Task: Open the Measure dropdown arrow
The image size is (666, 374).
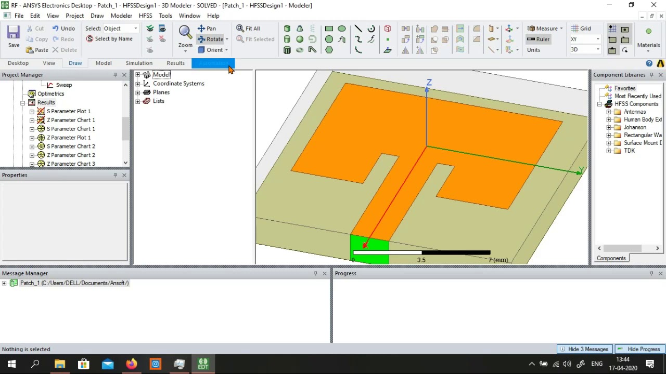Action: (561, 29)
